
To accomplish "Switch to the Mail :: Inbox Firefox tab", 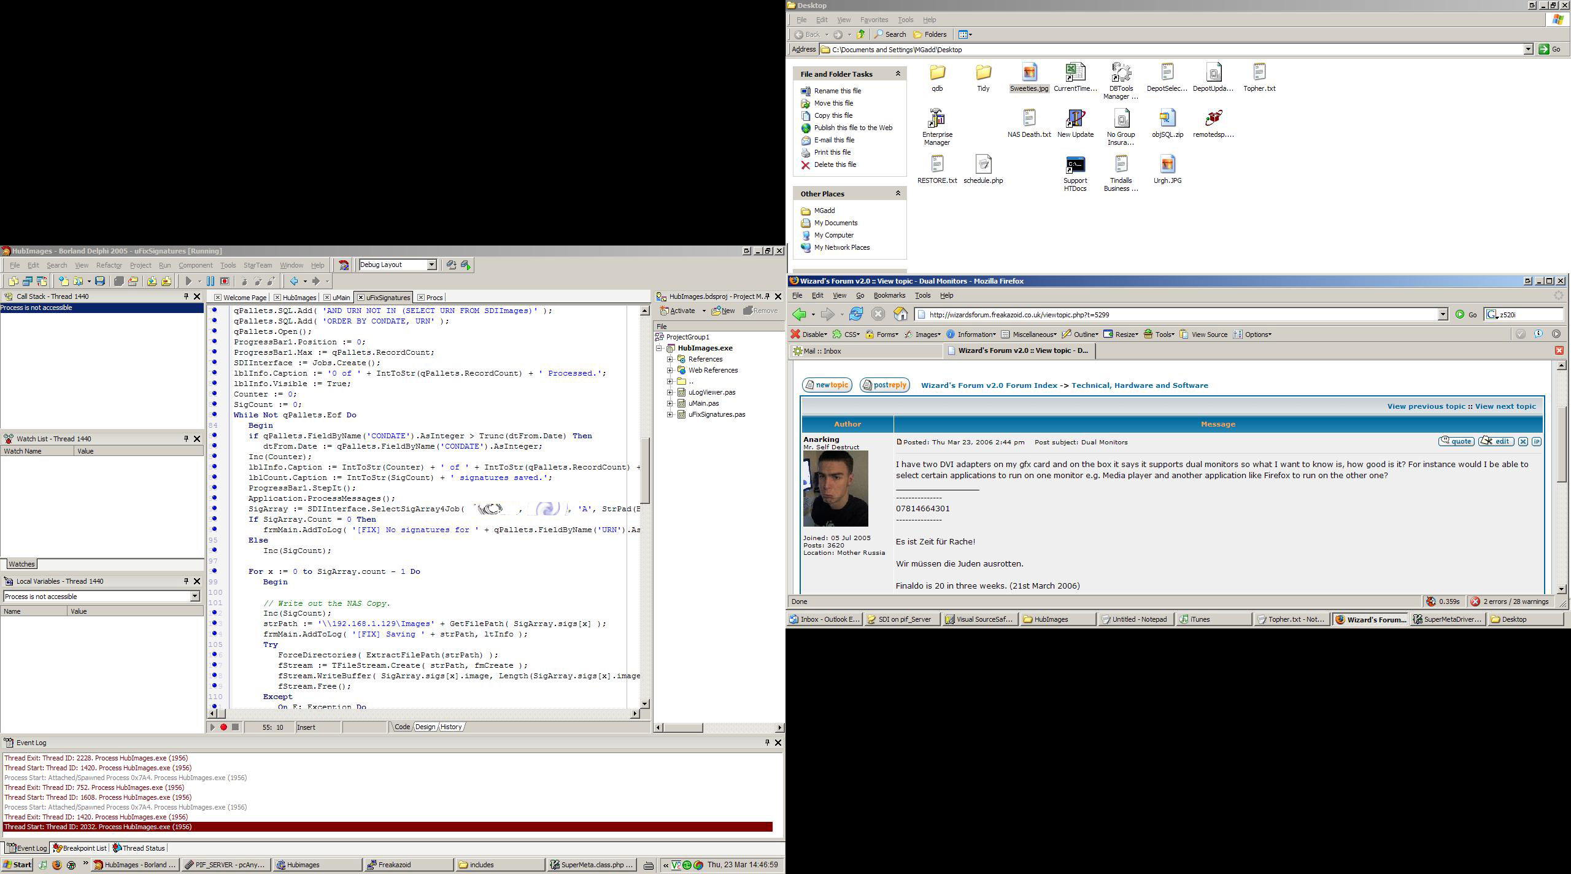I will [866, 351].
